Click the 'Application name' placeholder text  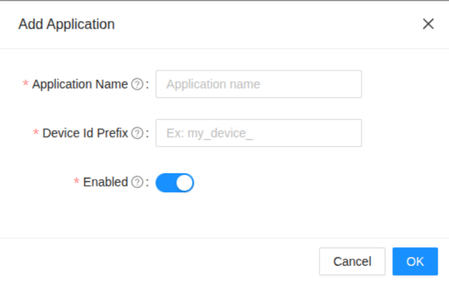tap(213, 84)
